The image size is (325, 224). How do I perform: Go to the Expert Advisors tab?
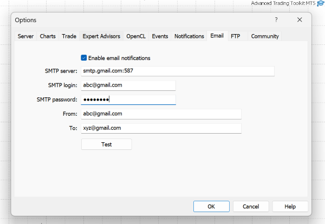click(x=102, y=36)
